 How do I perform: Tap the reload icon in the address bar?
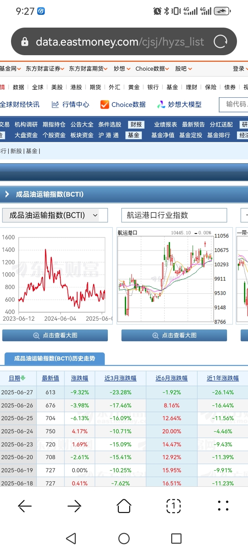point(220,42)
